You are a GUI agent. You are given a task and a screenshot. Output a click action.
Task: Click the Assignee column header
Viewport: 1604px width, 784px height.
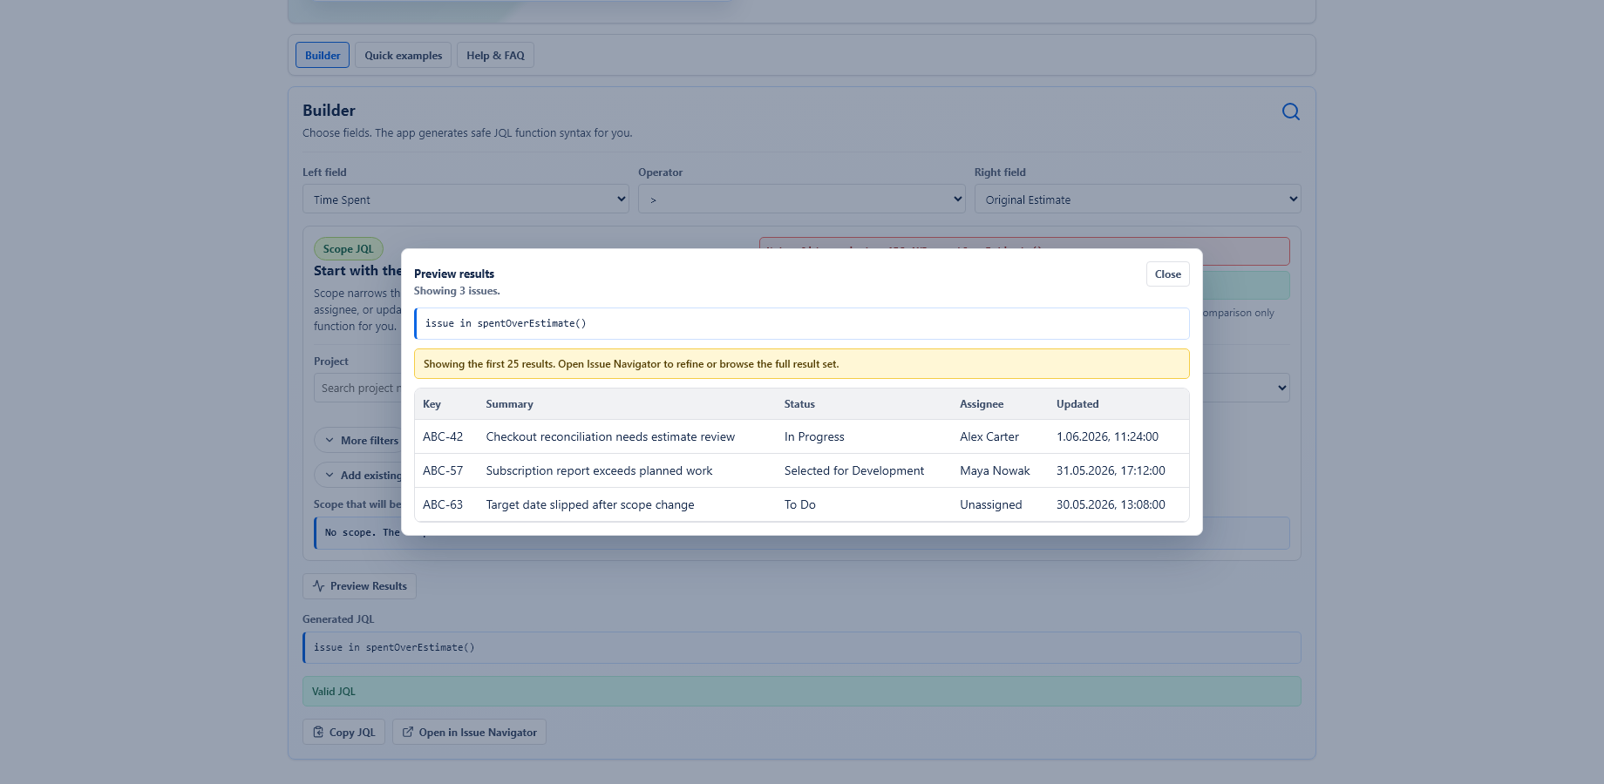[x=982, y=404]
